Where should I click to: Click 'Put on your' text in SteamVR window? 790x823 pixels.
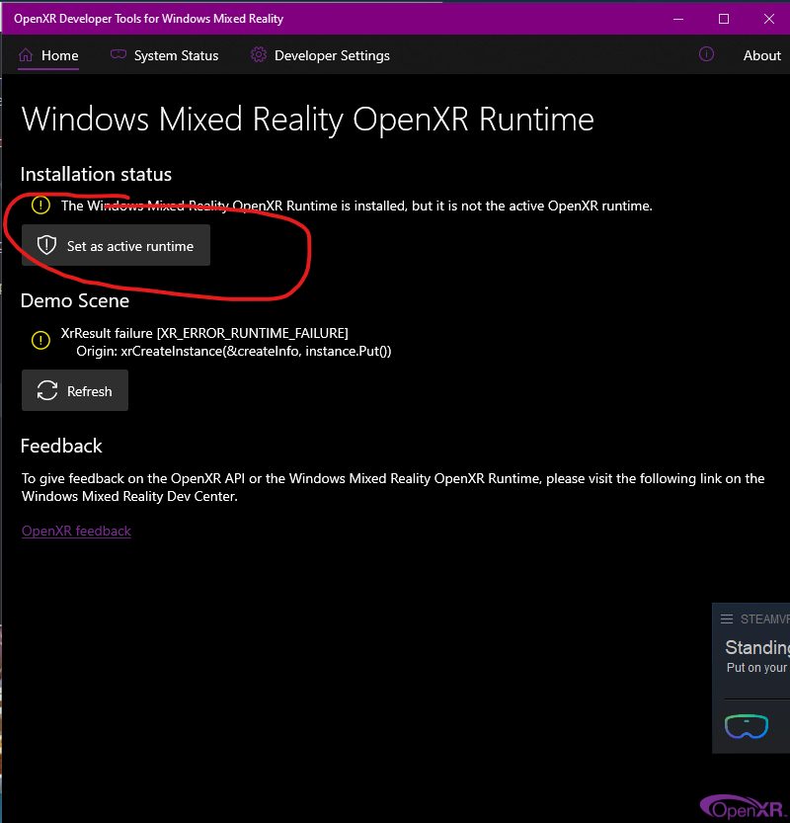757,668
